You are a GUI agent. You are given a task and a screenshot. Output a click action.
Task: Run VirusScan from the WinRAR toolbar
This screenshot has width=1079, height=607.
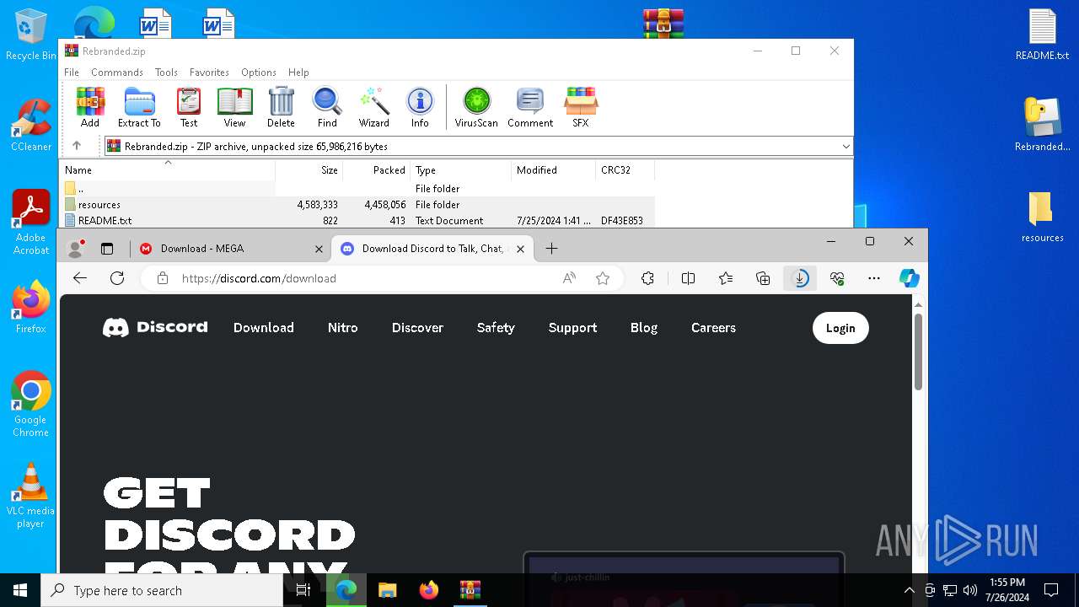(476, 107)
